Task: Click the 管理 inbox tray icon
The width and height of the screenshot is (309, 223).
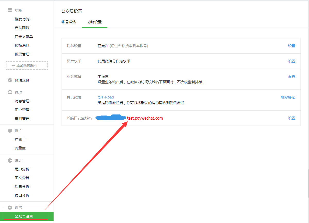Action: [x=10, y=92]
